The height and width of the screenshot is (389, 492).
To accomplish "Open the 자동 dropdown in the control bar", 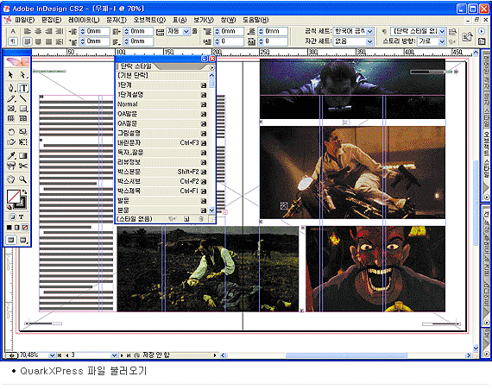I will (186, 31).
